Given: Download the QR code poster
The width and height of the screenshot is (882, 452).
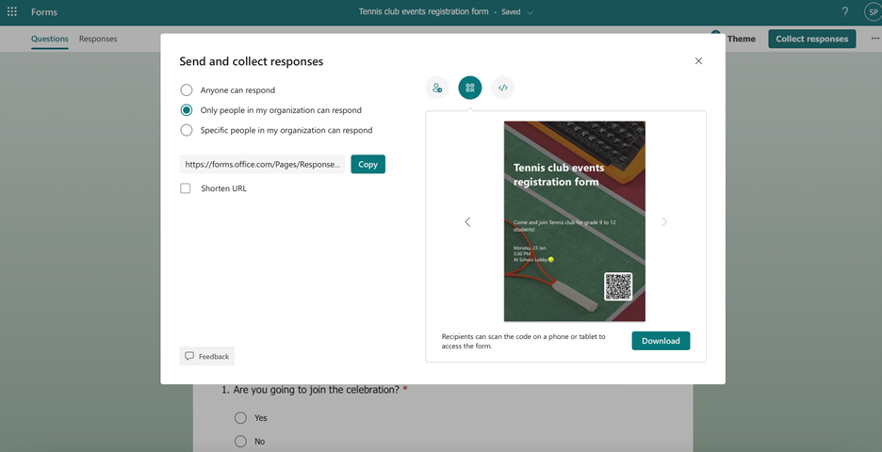Looking at the screenshot, I should tap(661, 341).
